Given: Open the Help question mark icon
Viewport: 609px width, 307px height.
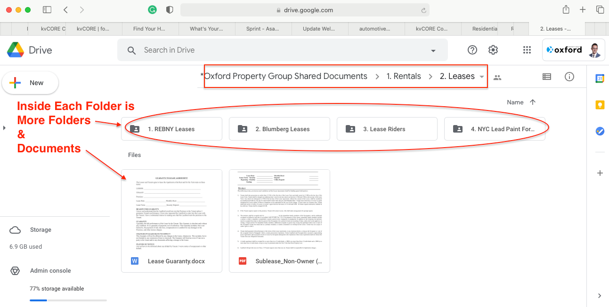Looking at the screenshot, I should [x=472, y=50].
